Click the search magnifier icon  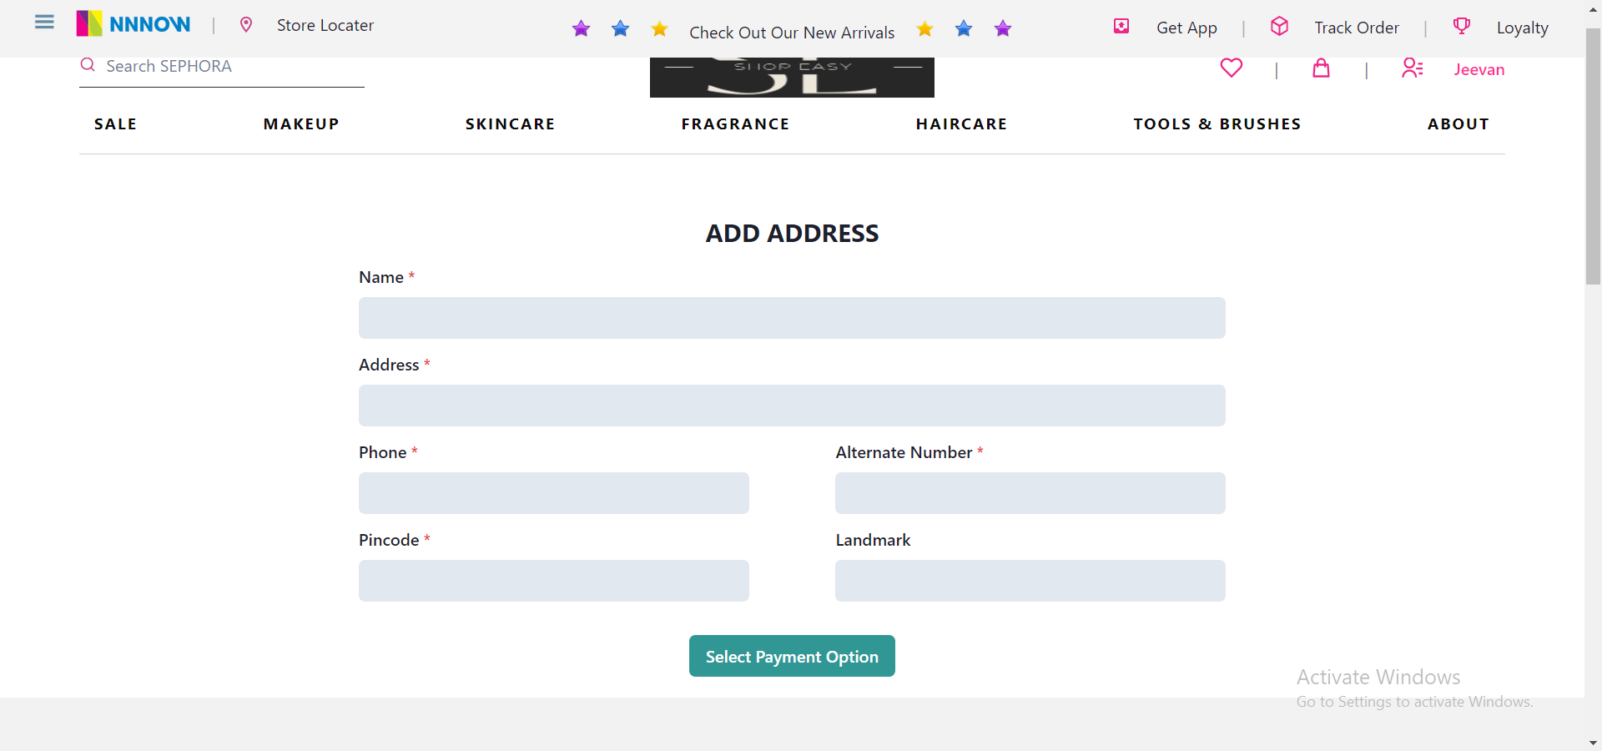pyautogui.click(x=87, y=65)
